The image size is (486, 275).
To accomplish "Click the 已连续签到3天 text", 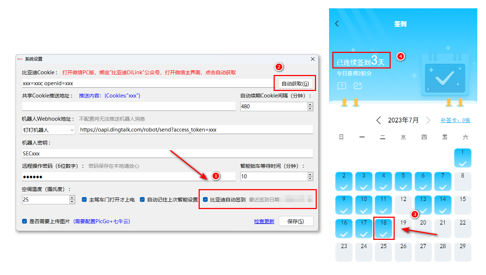I will 361,61.
